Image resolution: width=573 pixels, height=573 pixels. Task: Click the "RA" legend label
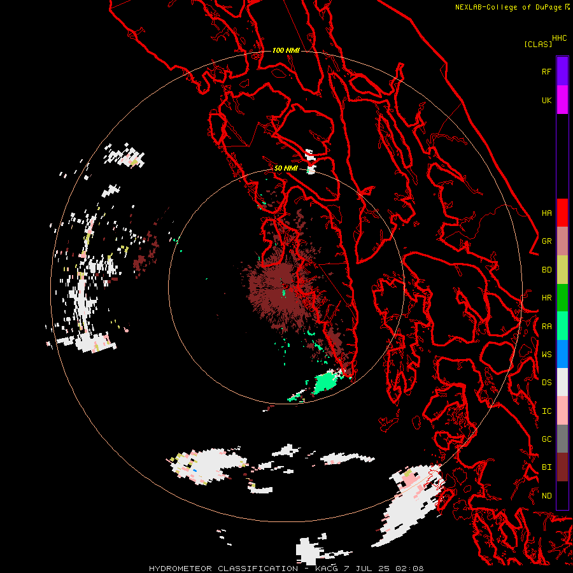[547, 327]
